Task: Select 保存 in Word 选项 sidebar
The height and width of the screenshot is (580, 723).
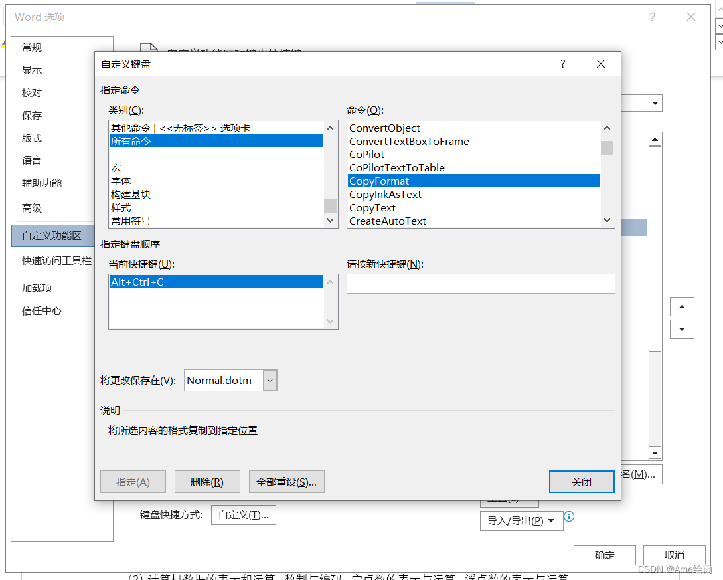Action: (x=32, y=116)
